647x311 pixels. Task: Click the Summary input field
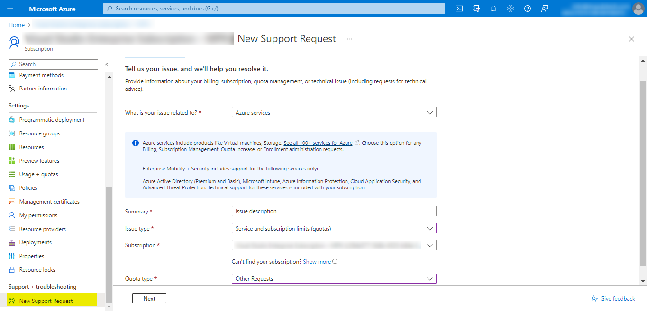[334, 211]
